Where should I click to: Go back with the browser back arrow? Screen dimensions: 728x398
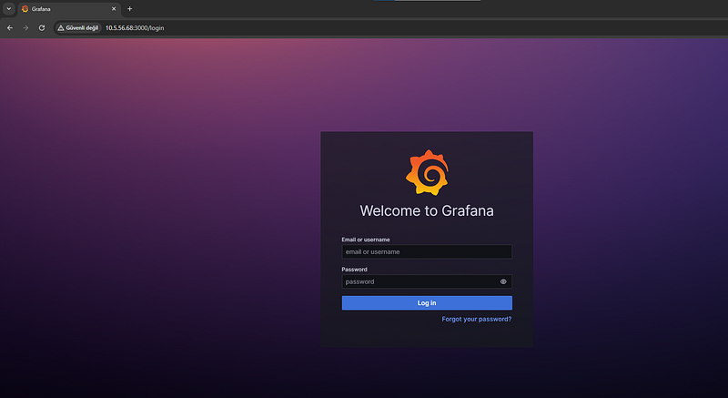pos(10,28)
